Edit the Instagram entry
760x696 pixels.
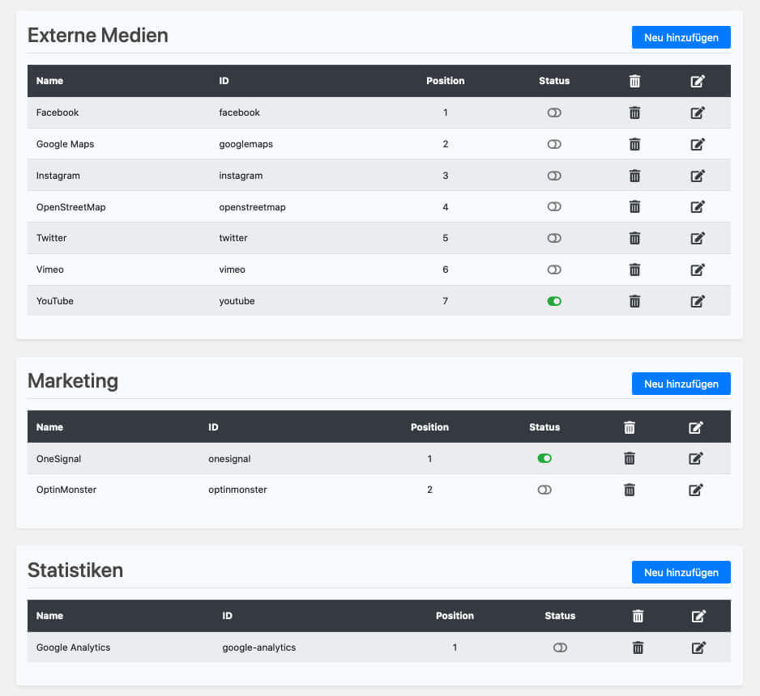click(x=698, y=176)
